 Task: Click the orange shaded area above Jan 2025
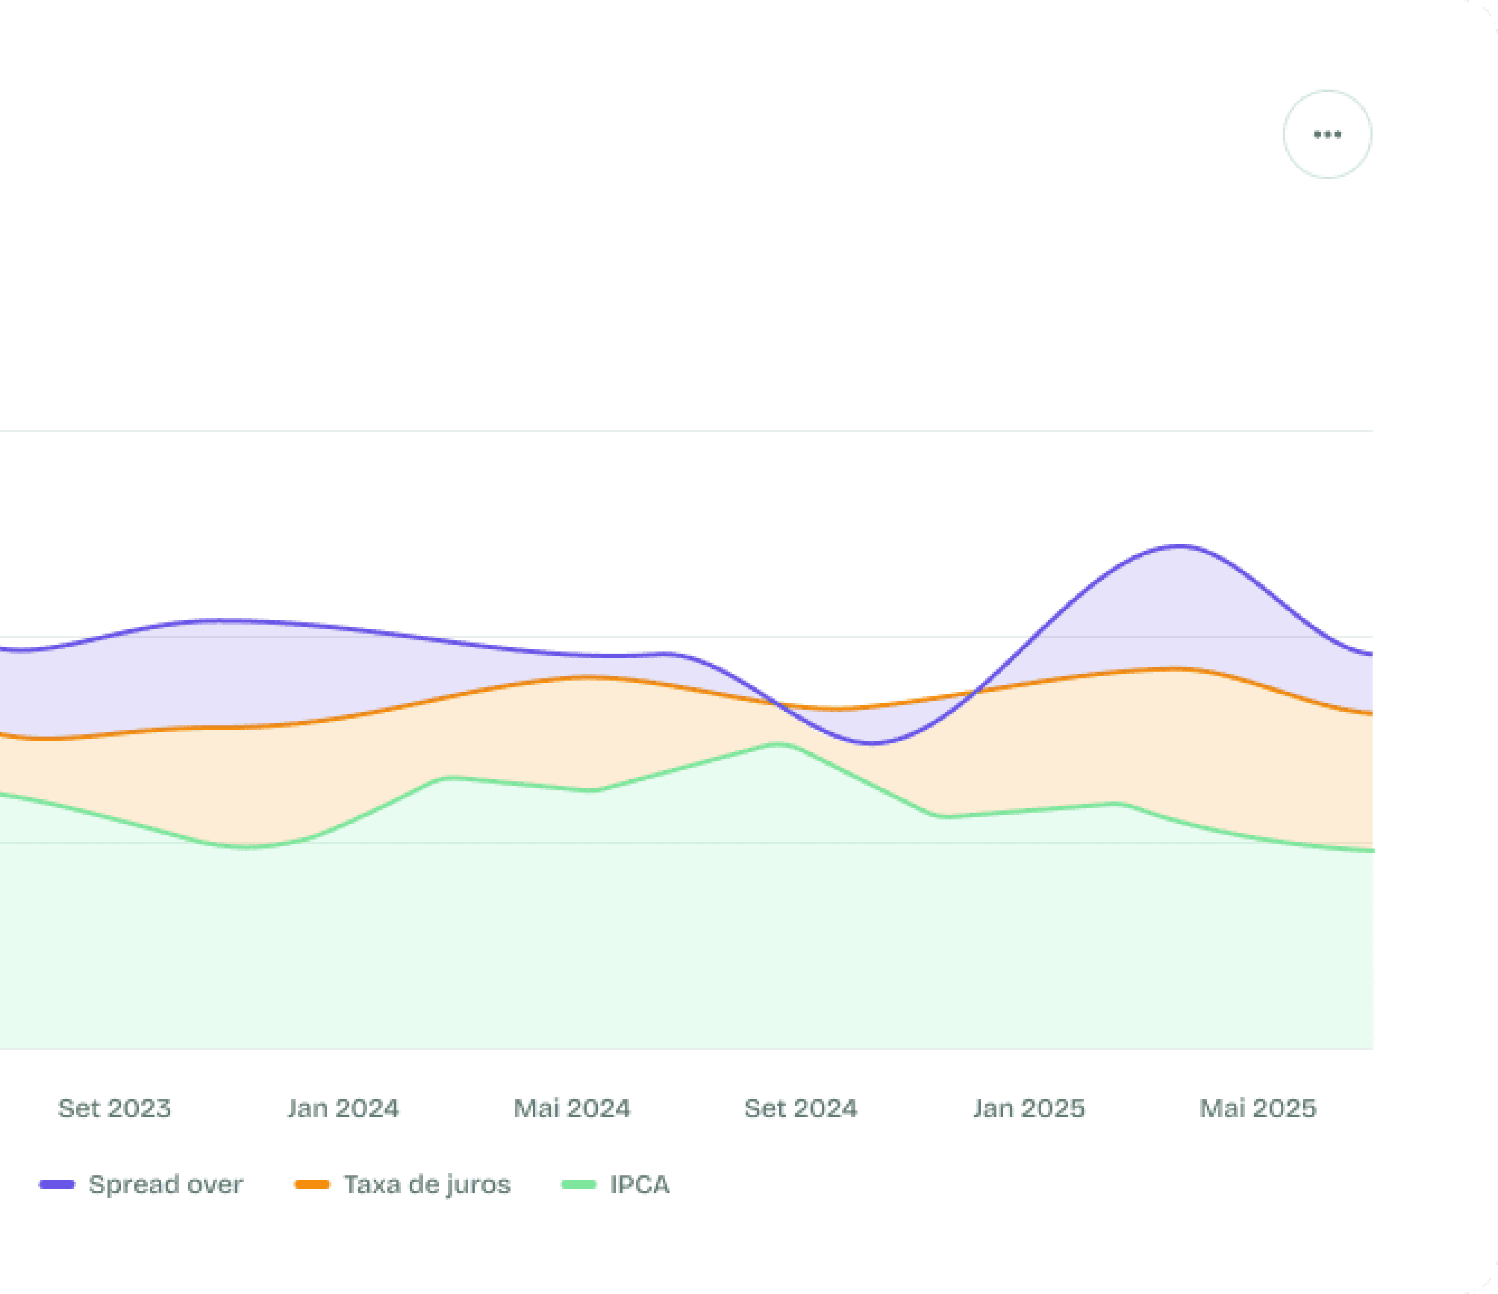pyautogui.click(x=1028, y=748)
